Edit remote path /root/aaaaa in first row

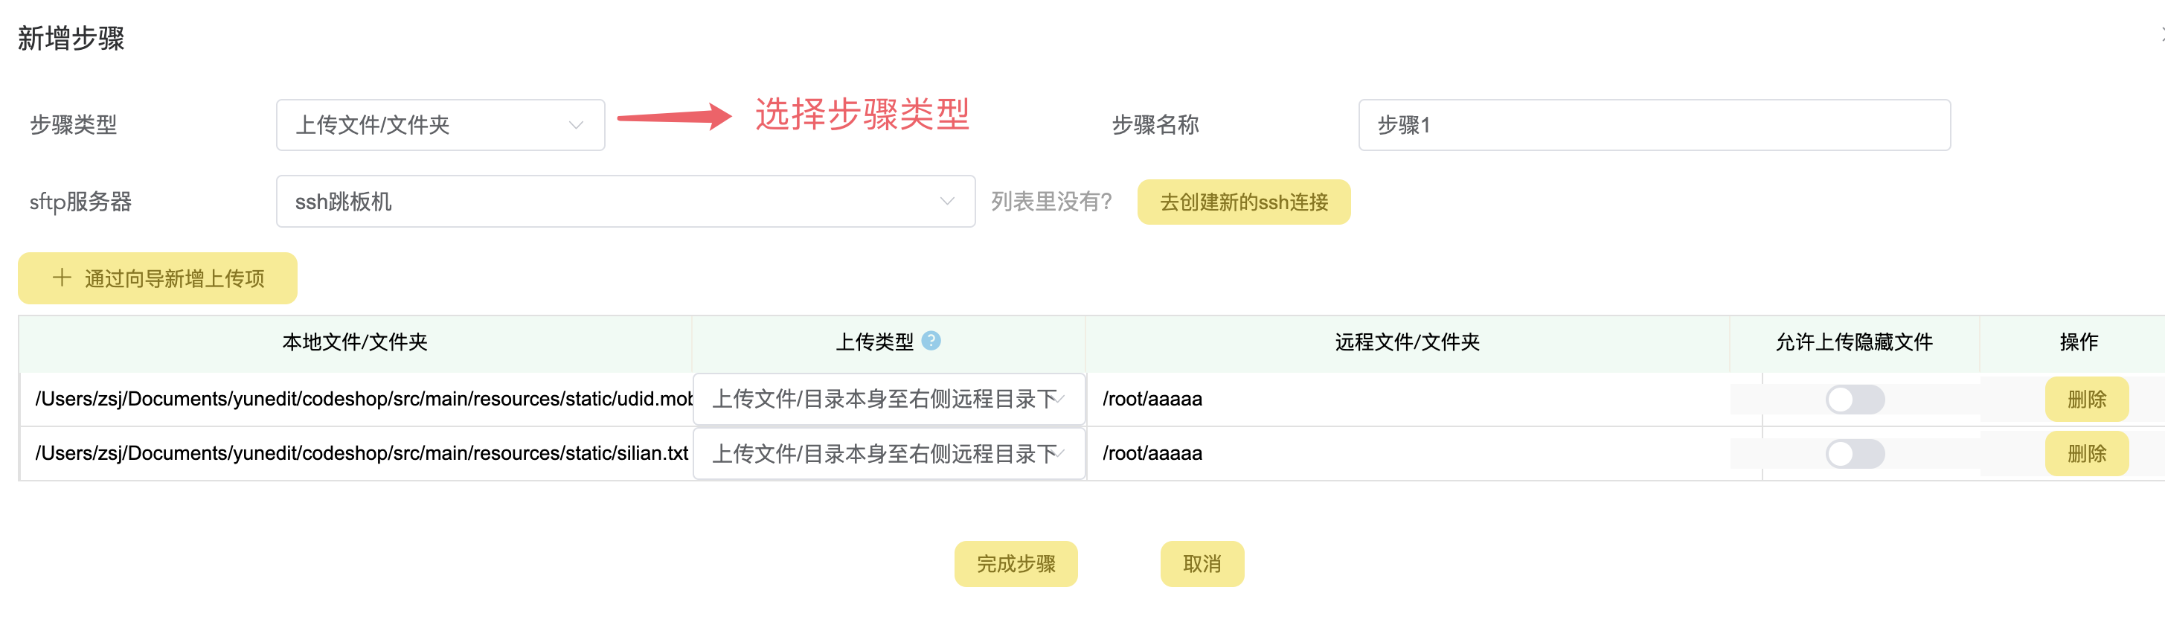click(x=1405, y=400)
